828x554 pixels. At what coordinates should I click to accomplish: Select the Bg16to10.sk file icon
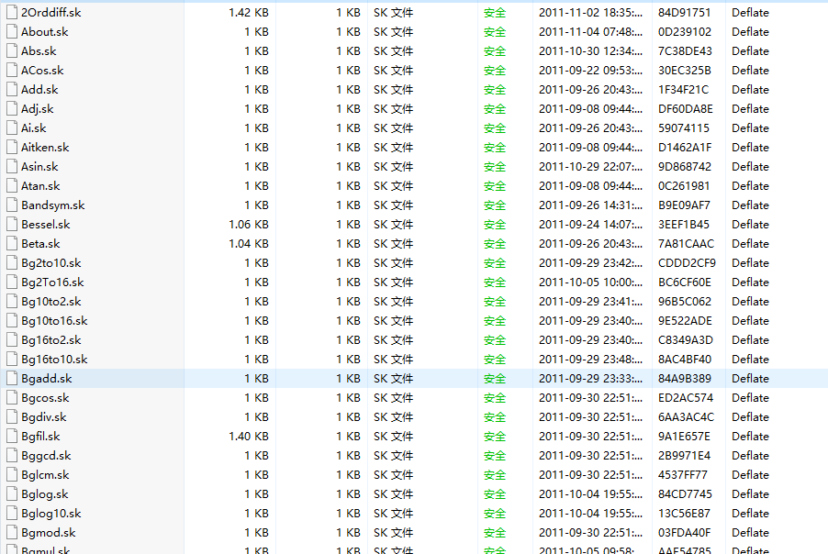pos(12,359)
